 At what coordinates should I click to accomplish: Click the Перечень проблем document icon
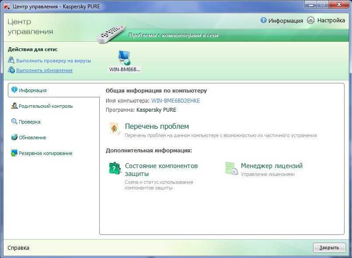click(x=115, y=129)
